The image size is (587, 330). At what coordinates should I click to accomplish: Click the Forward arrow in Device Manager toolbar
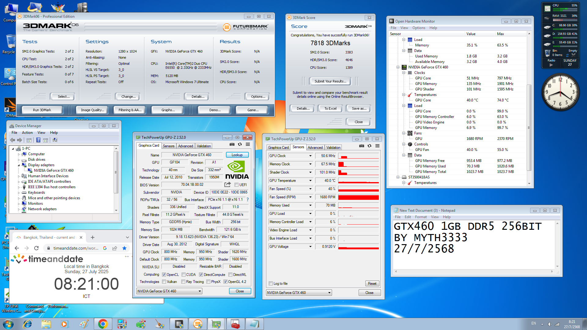point(20,140)
